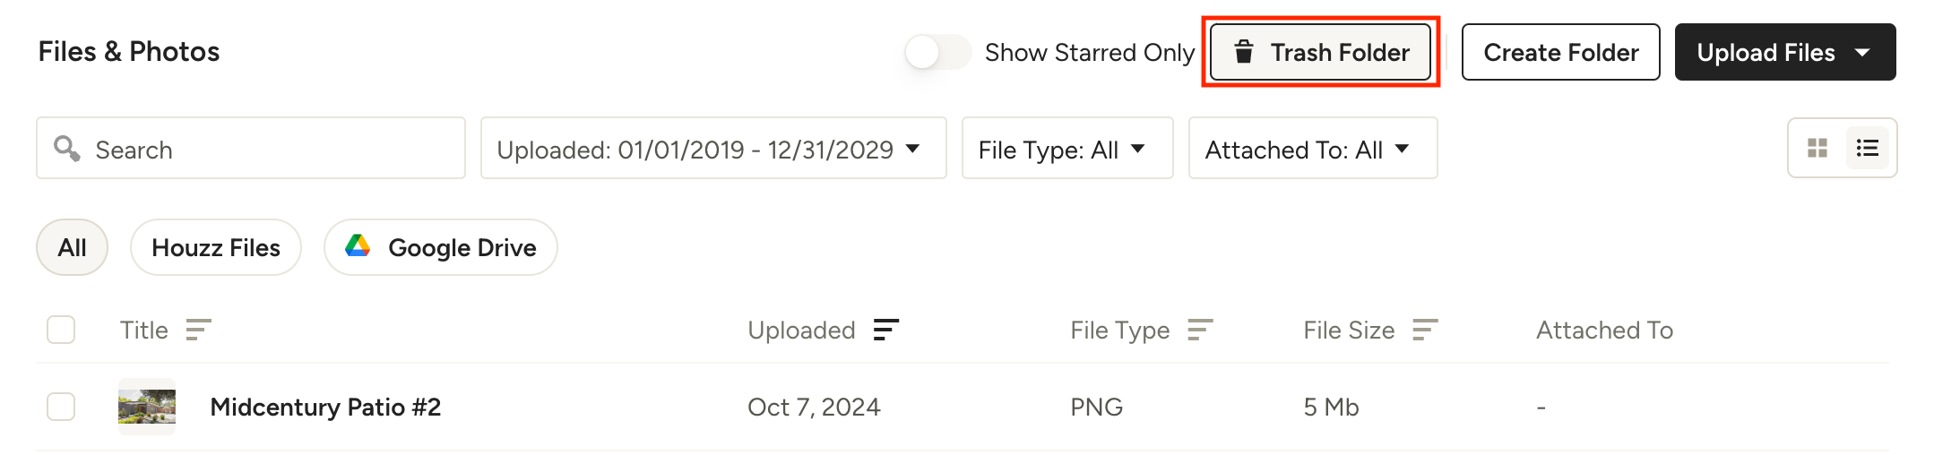Expand the Upload Files menu arrow
1934x455 pixels.
[1863, 53]
